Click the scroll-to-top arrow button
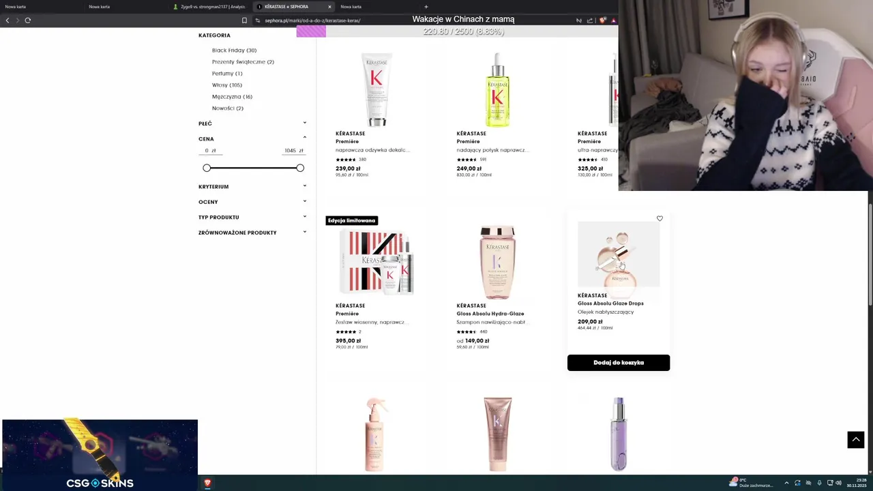The image size is (873, 491). point(856,440)
